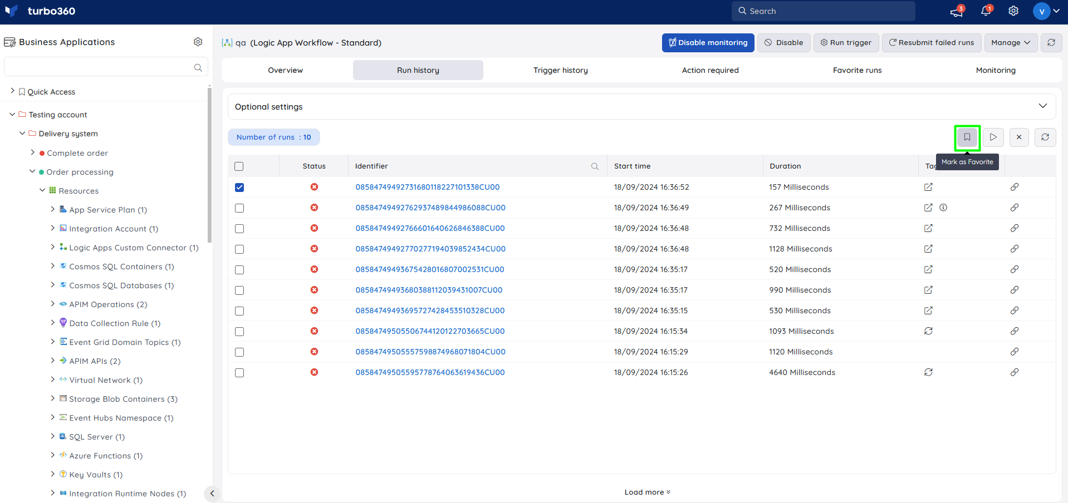The width and height of the screenshot is (1068, 503).
Task: Open tag editor for run ending 510328CU00
Action: (928, 310)
